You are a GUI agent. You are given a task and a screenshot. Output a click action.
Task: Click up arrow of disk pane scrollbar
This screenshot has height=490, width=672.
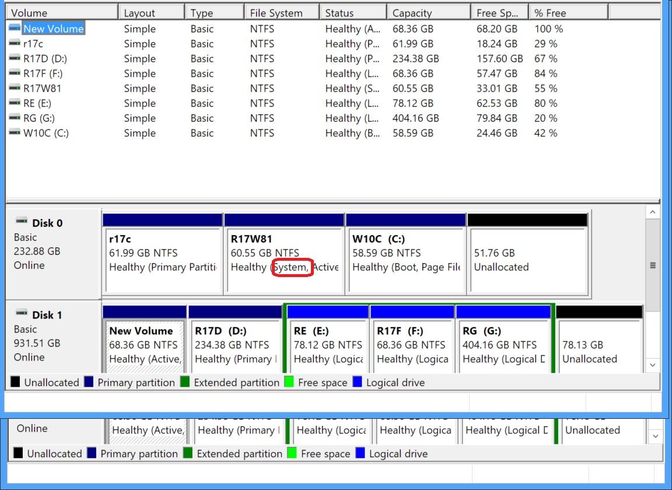pos(652,212)
